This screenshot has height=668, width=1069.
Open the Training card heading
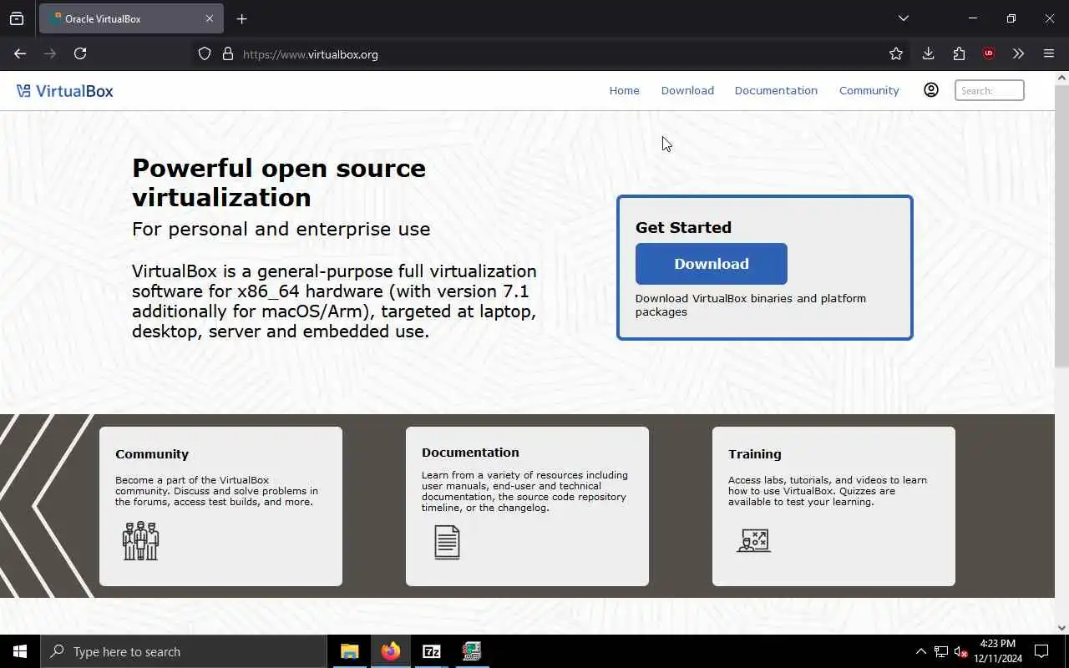point(754,454)
